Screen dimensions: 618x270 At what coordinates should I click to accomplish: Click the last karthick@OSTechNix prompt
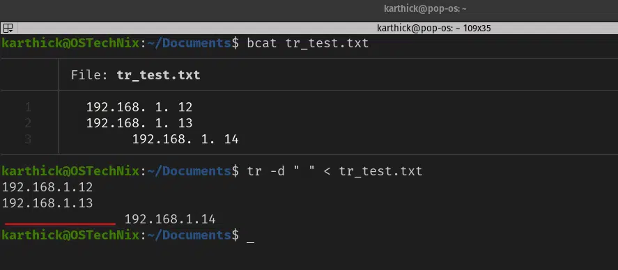coord(70,235)
